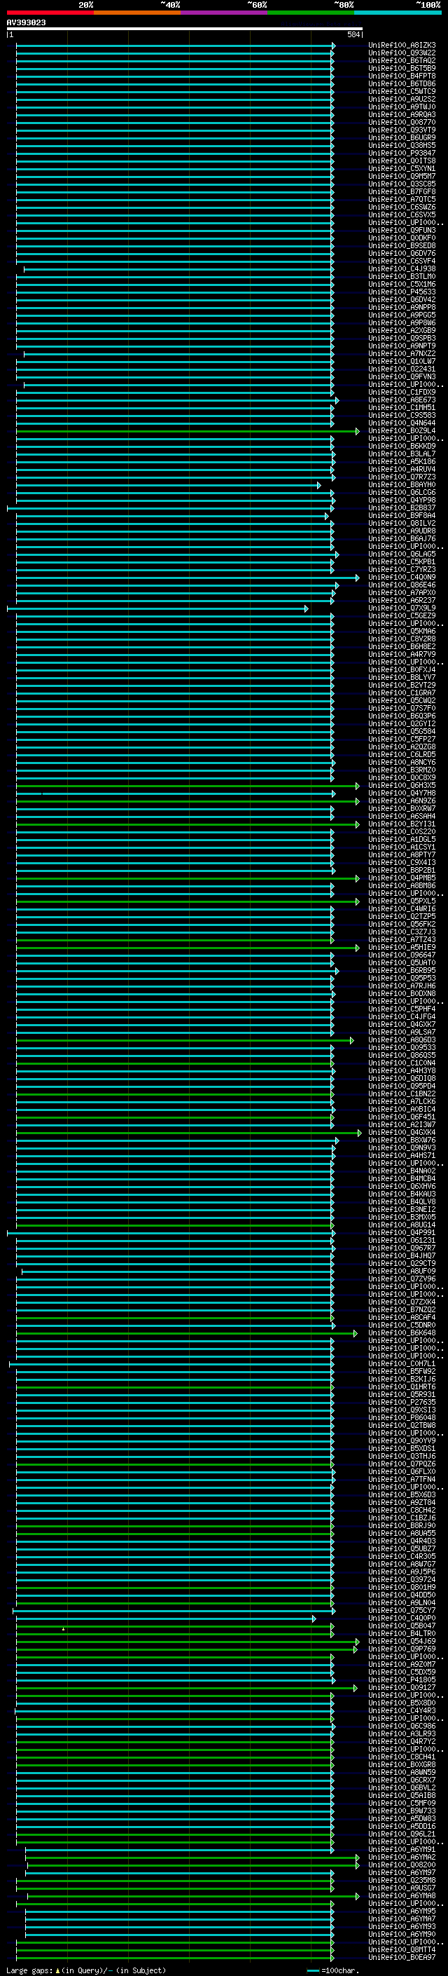
Task: Select the UniRef100_Q4YP98 label
Action: coord(402,500)
